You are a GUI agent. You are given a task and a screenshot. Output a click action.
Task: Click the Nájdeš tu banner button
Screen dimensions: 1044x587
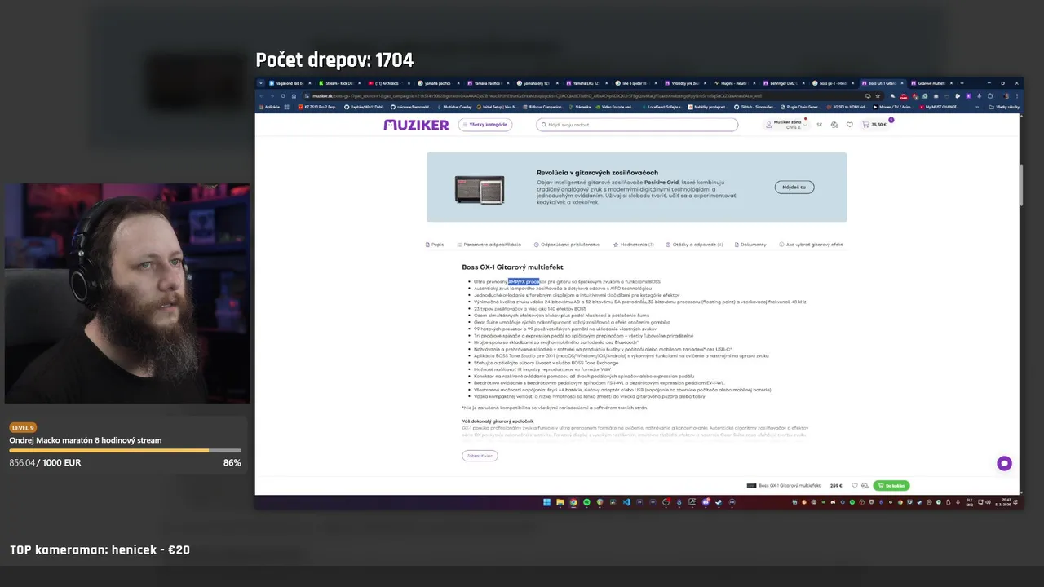[794, 187]
